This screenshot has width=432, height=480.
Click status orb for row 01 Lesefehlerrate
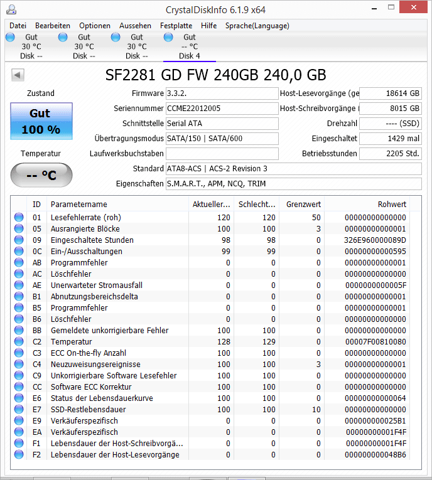click(19, 217)
